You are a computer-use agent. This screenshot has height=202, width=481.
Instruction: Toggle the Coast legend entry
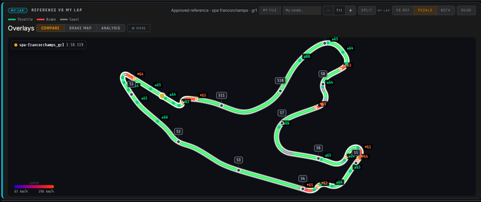click(69, 20)
